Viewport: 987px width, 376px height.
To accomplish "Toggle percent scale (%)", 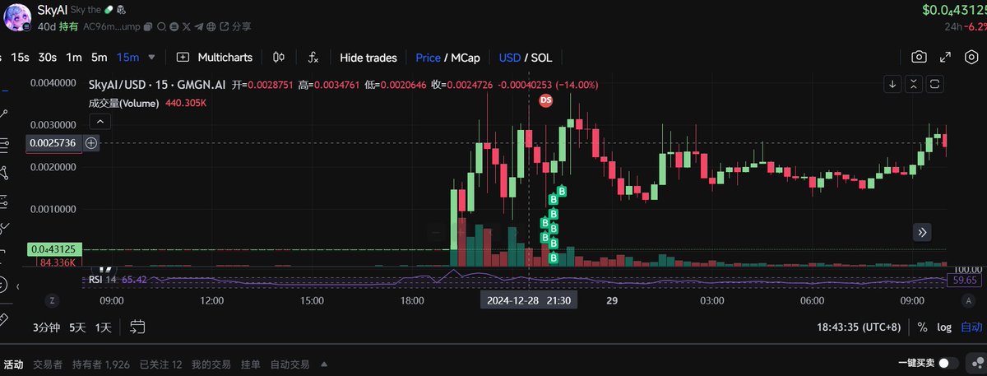I will tap(922, 327).
